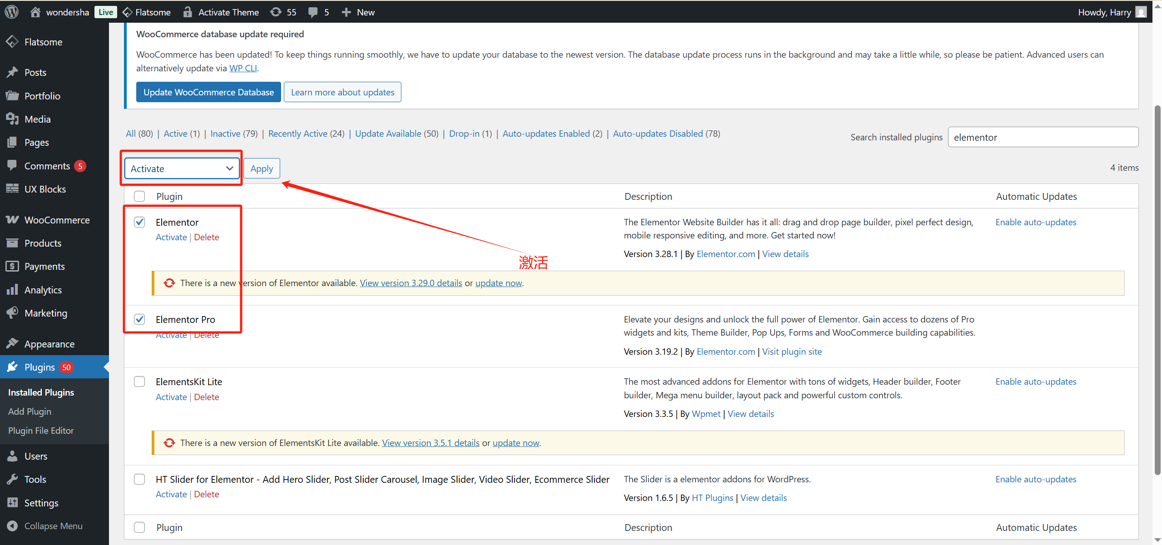Open the Comments panel in the sidebar
Viewport: 1162px width, 545px height.
tap(47, 165)
